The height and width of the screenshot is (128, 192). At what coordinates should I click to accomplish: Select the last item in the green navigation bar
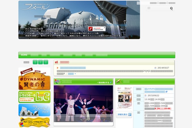tap(102, 55)
